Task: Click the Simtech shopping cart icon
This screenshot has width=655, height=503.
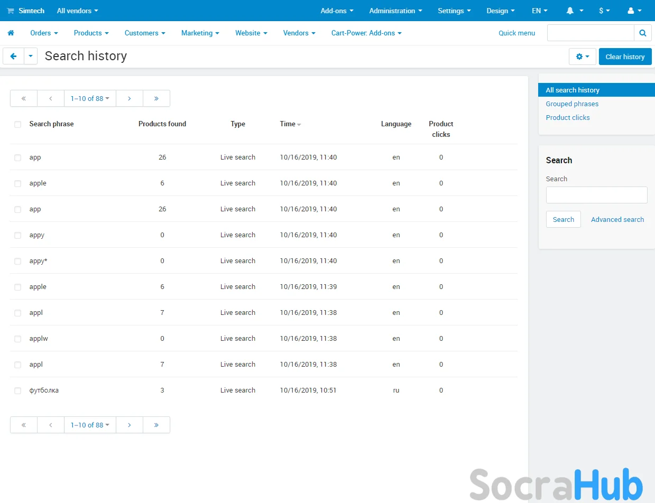Action: (11, 11)
